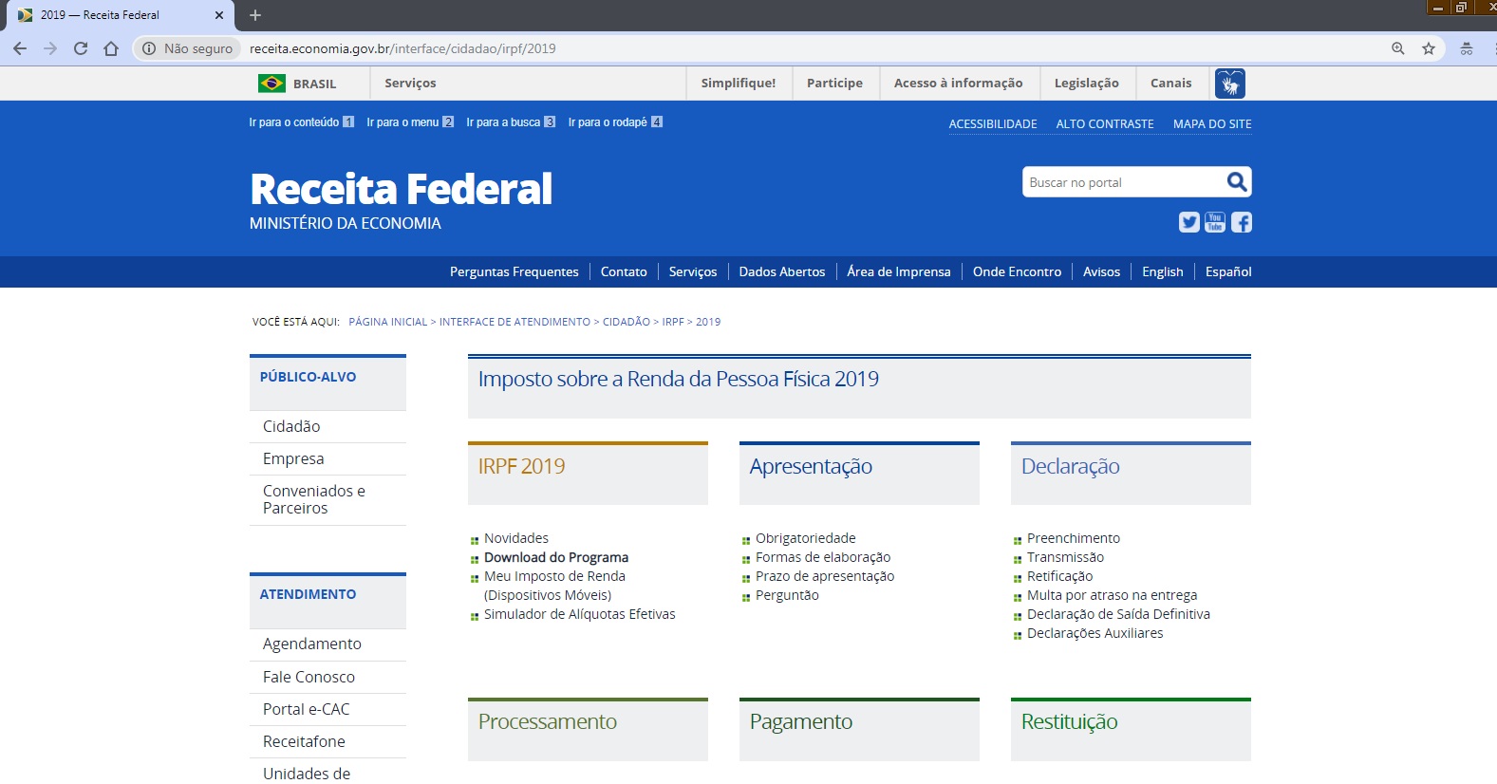Click the browser address bar URL
The image size is (1497, 784).
coord(402,48)
